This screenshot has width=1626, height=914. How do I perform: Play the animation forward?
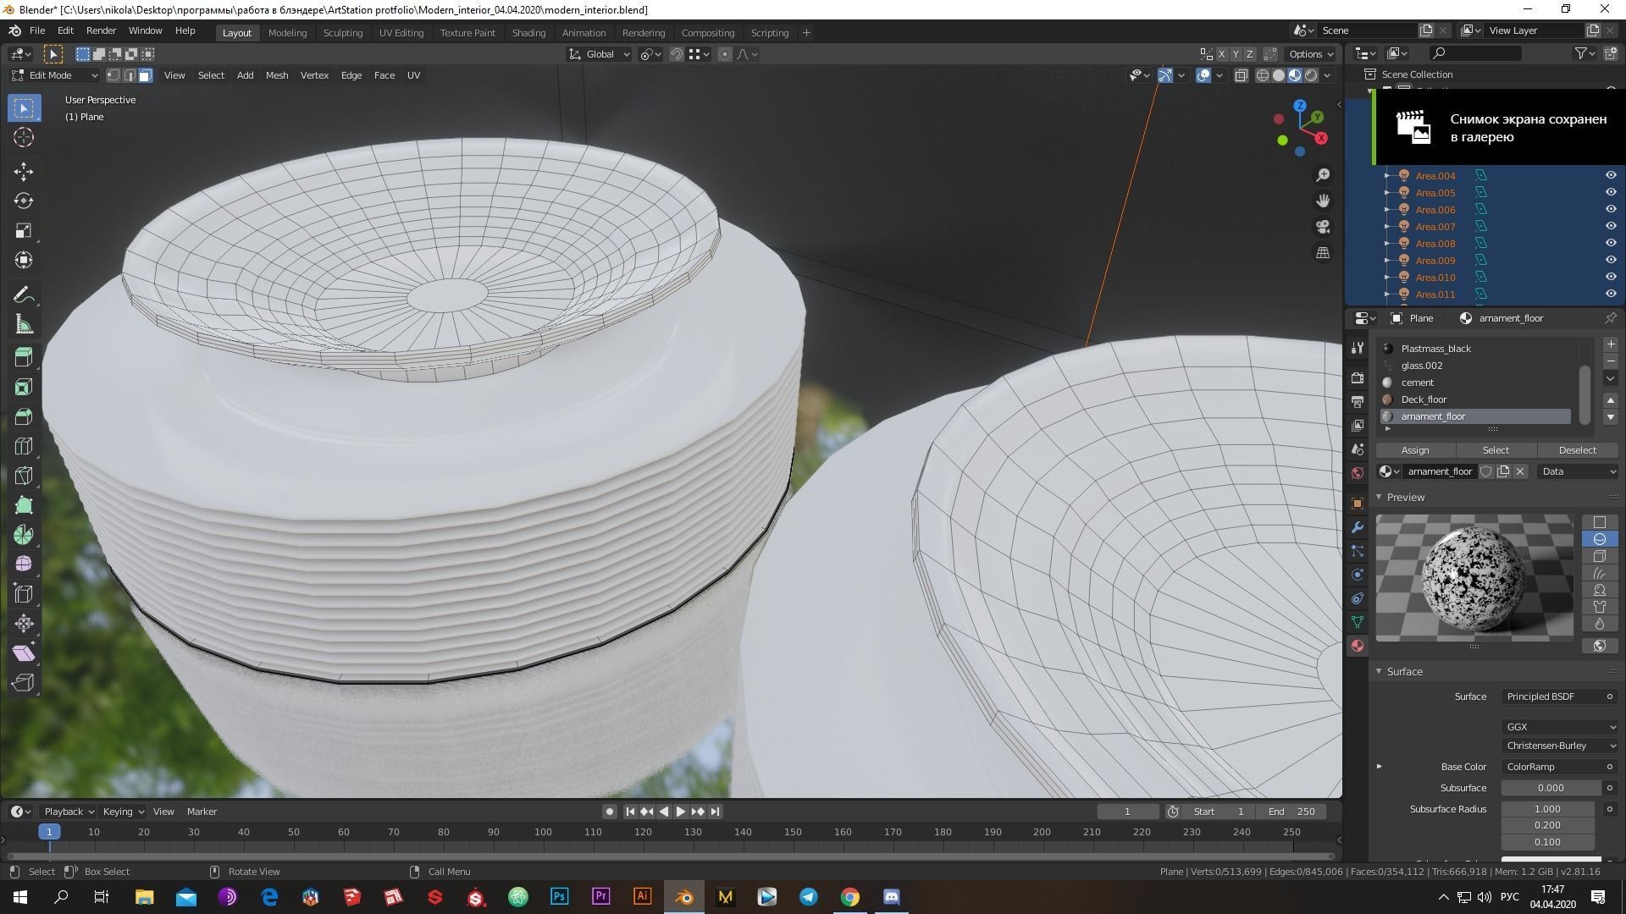[681, 812]
